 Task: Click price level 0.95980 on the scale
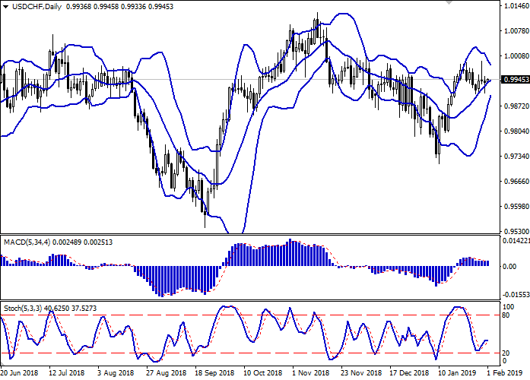point(516,207)
